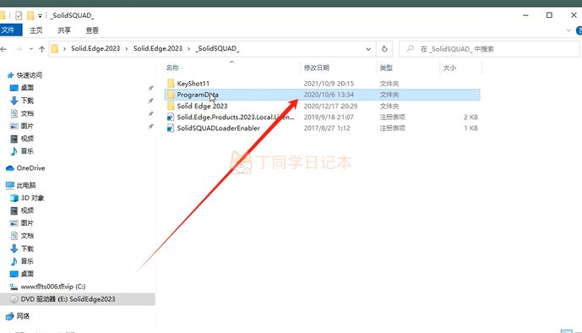Sort by the 修改日期 column header
The width and height of the screenshot is (582, 333).
tap(317, 68)
